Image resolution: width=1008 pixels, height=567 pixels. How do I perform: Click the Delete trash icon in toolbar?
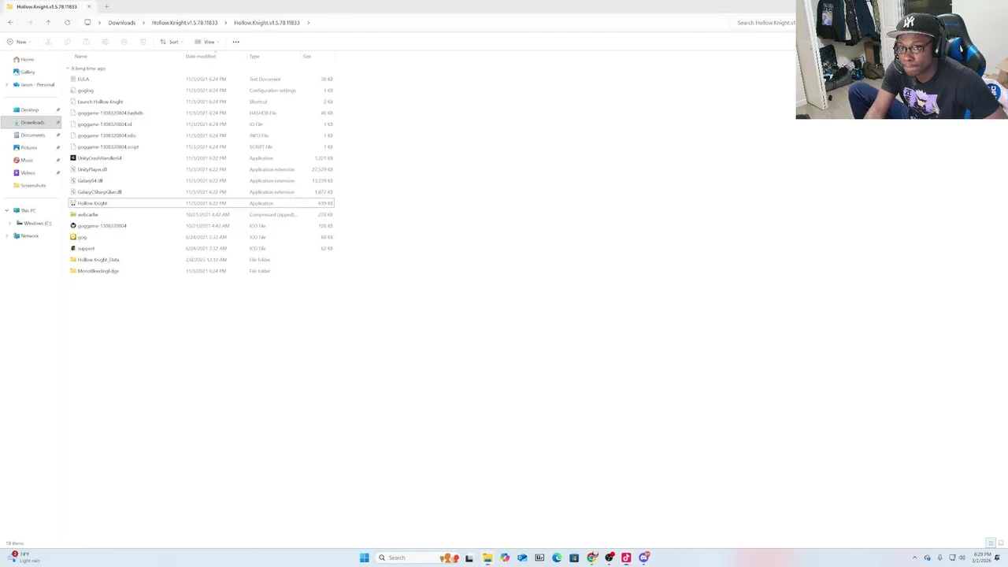[x=143, y=42]
